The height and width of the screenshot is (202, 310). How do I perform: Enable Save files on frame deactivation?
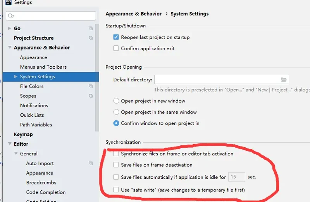(116, 165)
